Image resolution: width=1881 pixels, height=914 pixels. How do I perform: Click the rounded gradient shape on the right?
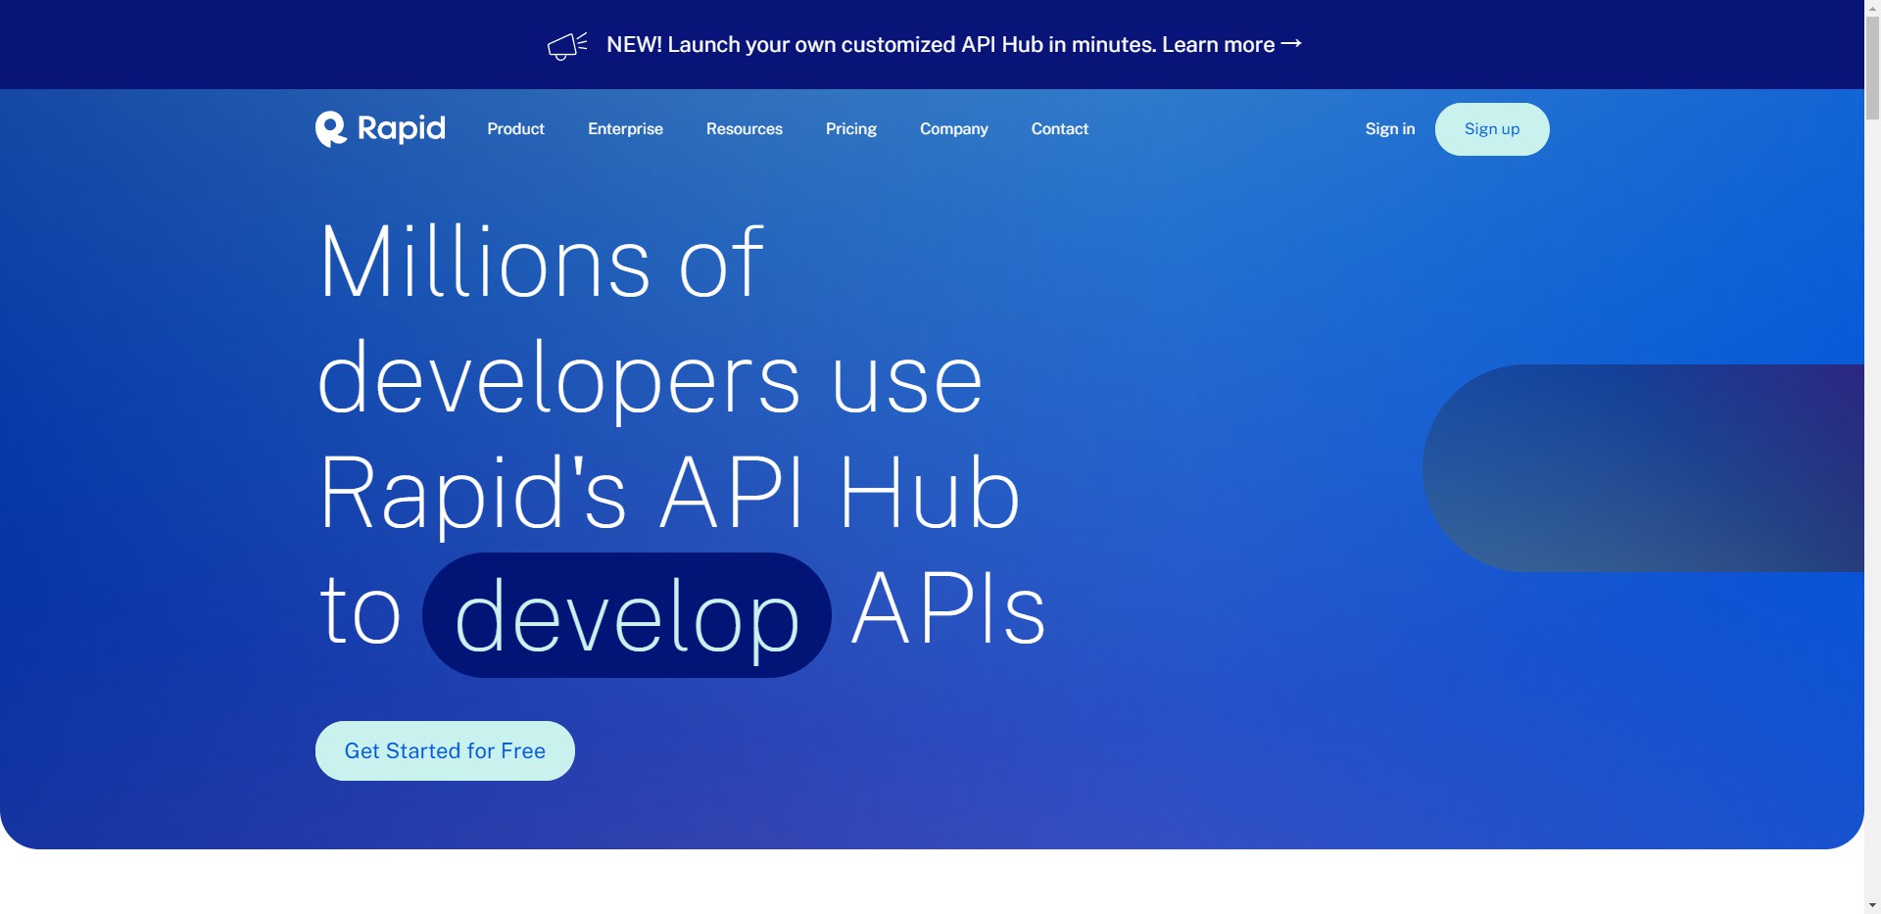(x=1665, y=468)
